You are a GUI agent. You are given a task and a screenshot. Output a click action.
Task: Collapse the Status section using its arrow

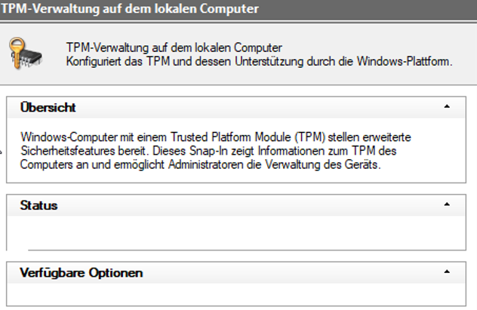coord(447,204)
